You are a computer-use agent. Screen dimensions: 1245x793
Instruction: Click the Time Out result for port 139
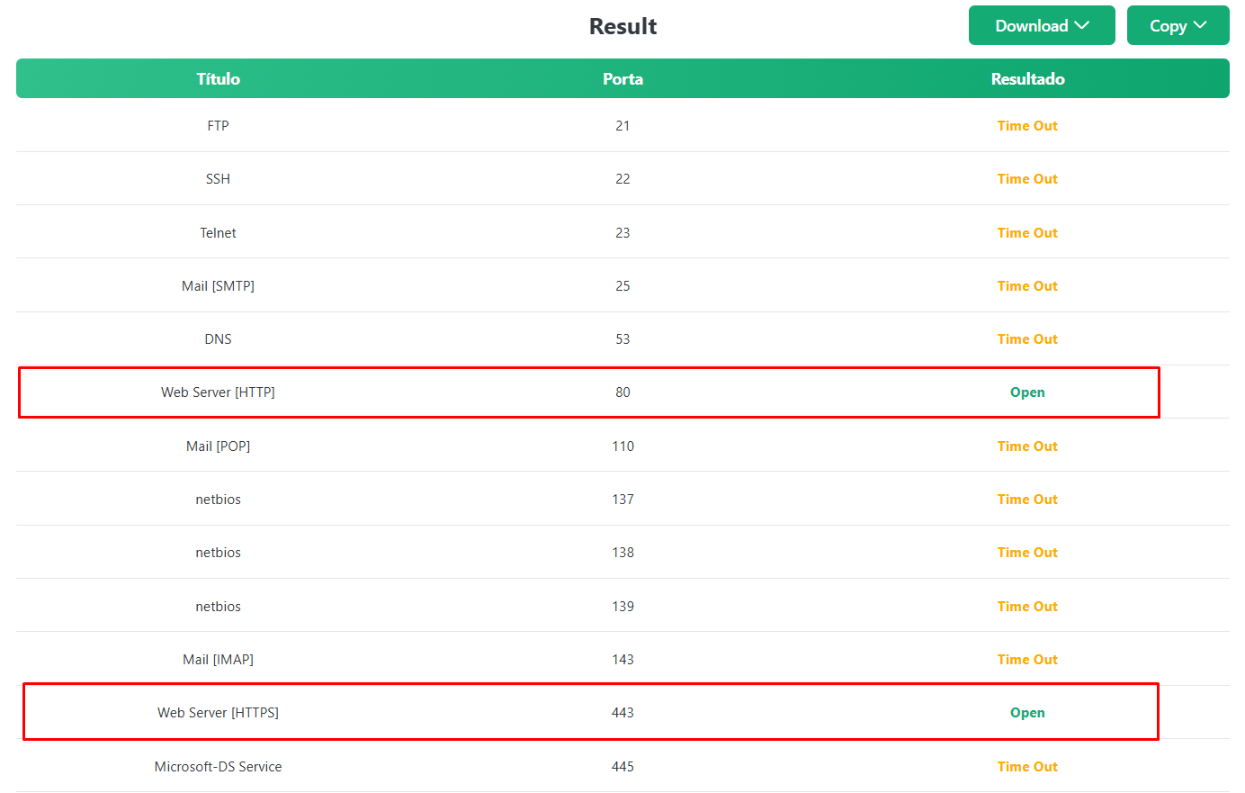point(1027,607)
